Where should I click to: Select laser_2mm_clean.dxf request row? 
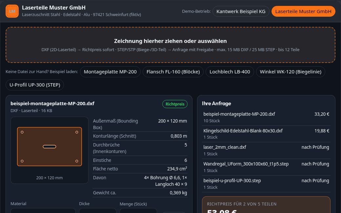266,150
